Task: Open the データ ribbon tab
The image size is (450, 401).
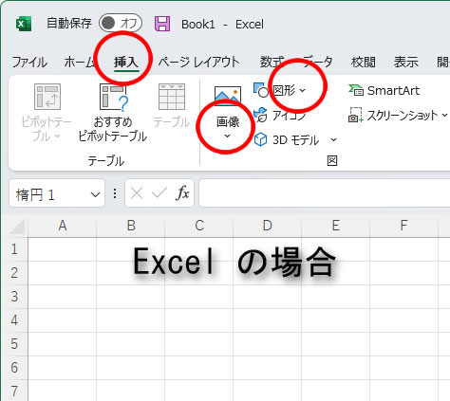Action: coord(318,62)
